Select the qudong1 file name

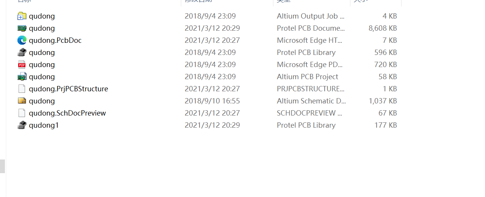point(44,125)
